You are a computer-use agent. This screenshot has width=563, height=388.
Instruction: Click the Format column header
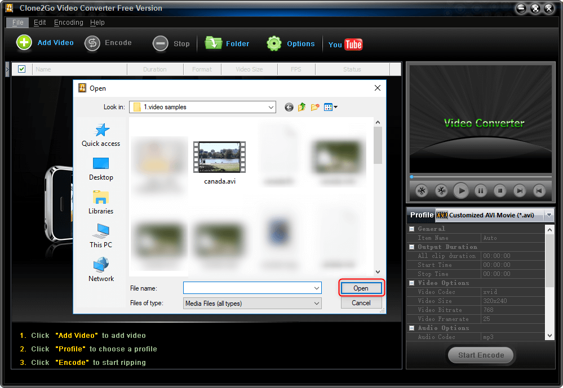202,69
